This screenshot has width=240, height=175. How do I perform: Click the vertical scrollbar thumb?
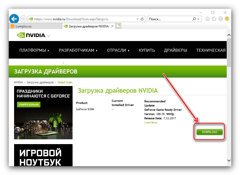pyautogui.click(x=229, y=52)
